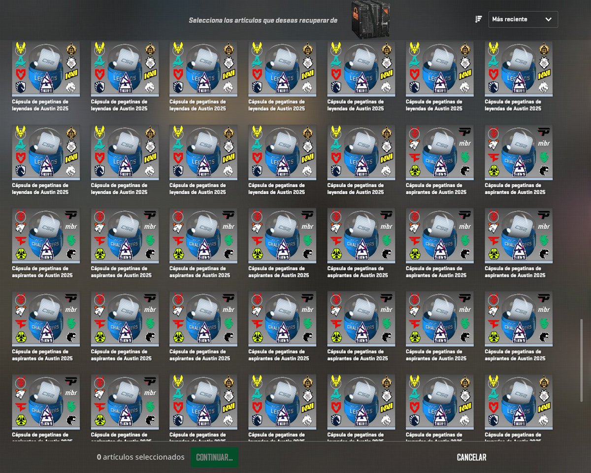The width and height of the screenshot is (591, 473).
Task: Click the sort order icon beside Más reciente
Action: (x=478, y=19)
